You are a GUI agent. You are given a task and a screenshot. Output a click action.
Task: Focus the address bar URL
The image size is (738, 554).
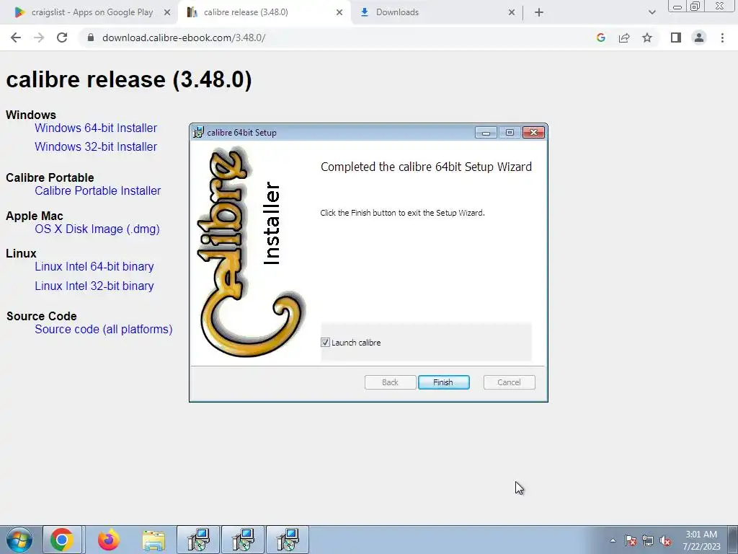184,38
